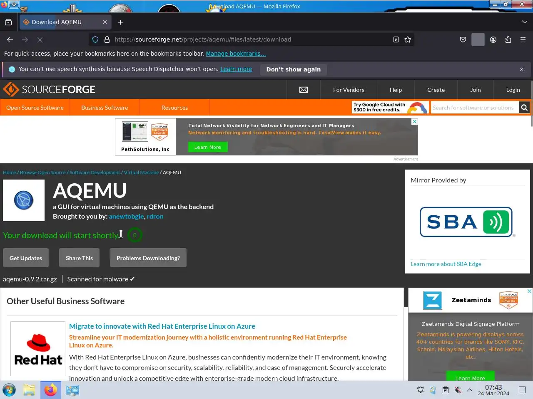Expand the hidden tray icons arrow
This screenshot has width=533, height=399.
tap(470, 390)
